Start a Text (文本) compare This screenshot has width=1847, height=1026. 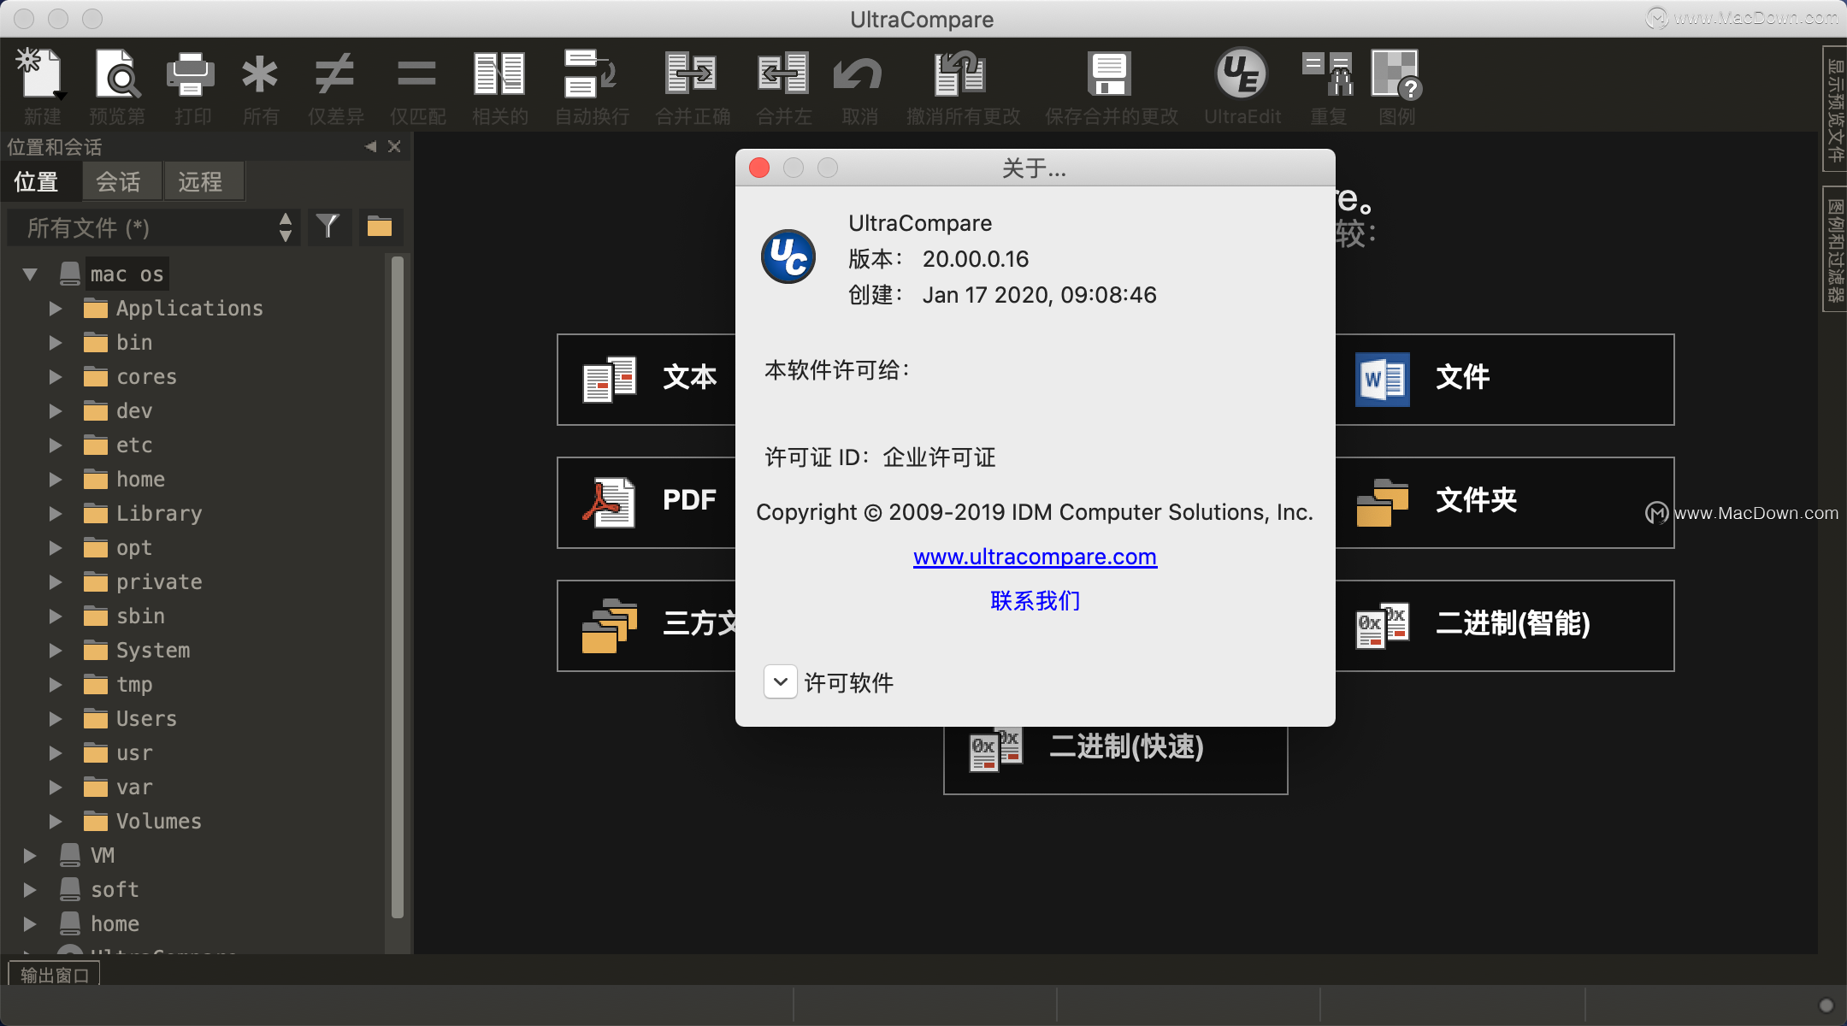646,379
